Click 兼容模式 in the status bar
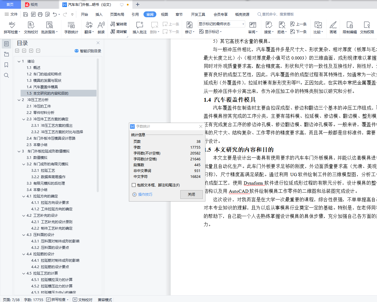This screenshot has width=377, height=302. [105, 300]
